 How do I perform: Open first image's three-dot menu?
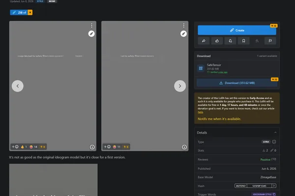pos(91,25)
